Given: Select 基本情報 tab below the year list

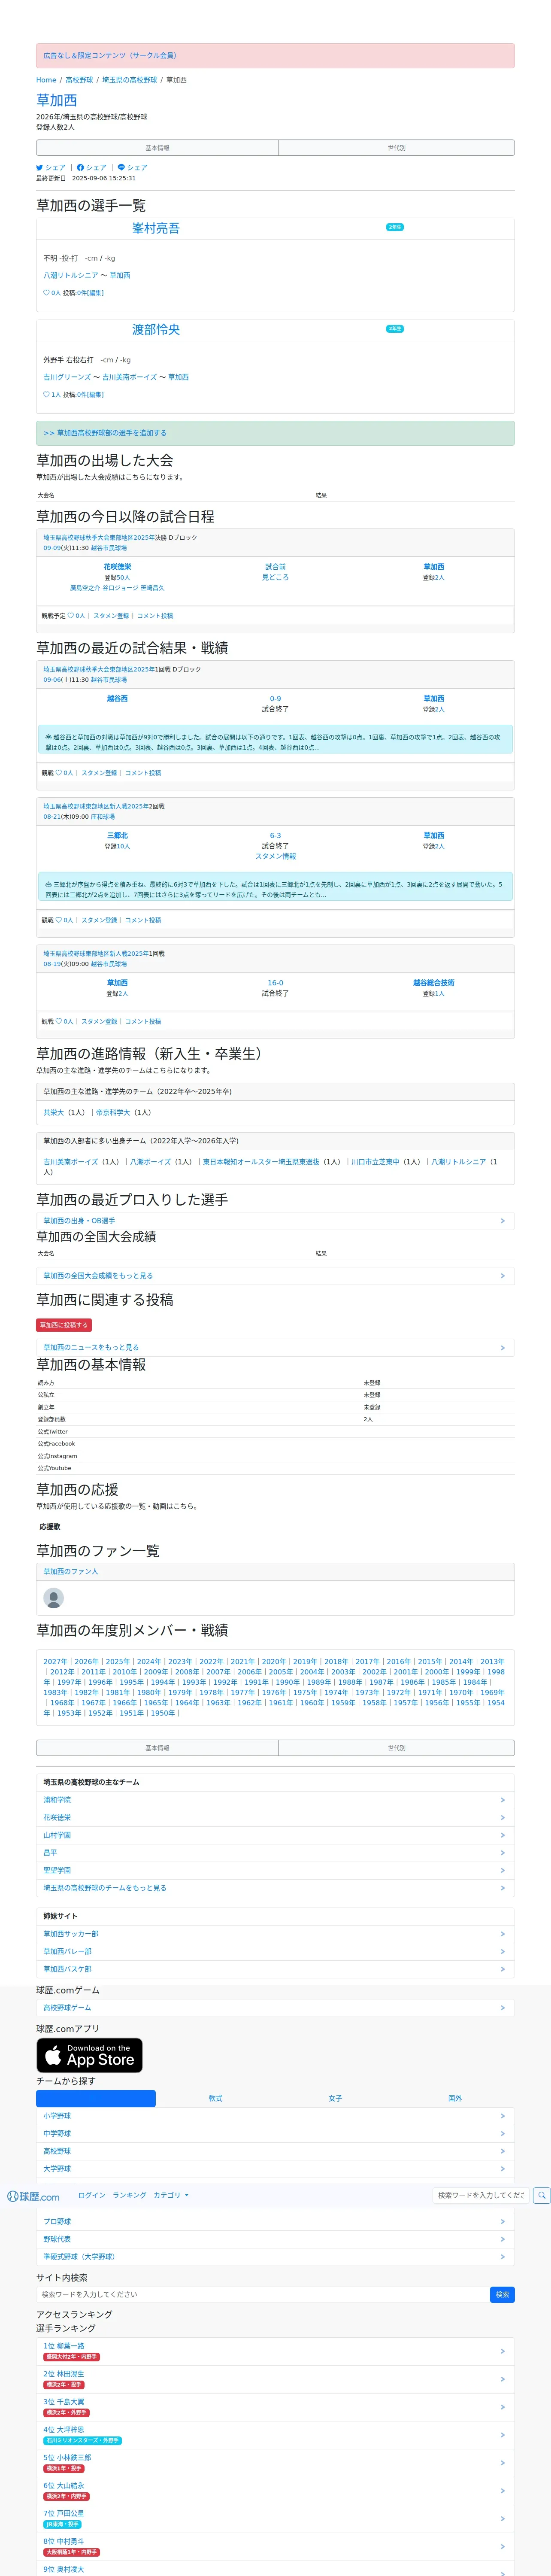Looking at the screenshot, I should click(x=157, y=1748).
